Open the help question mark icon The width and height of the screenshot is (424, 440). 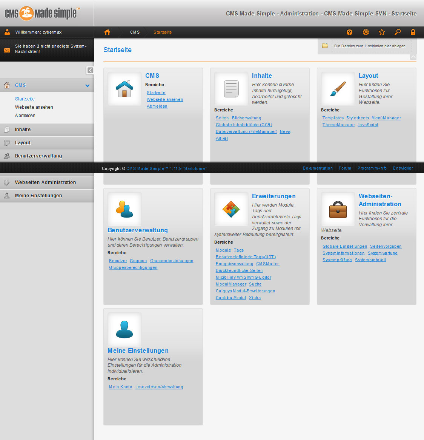pos(349,32)
